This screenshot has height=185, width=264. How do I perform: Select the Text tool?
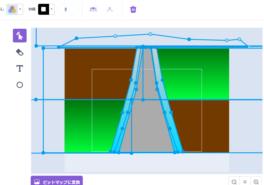tap(20, 68)
